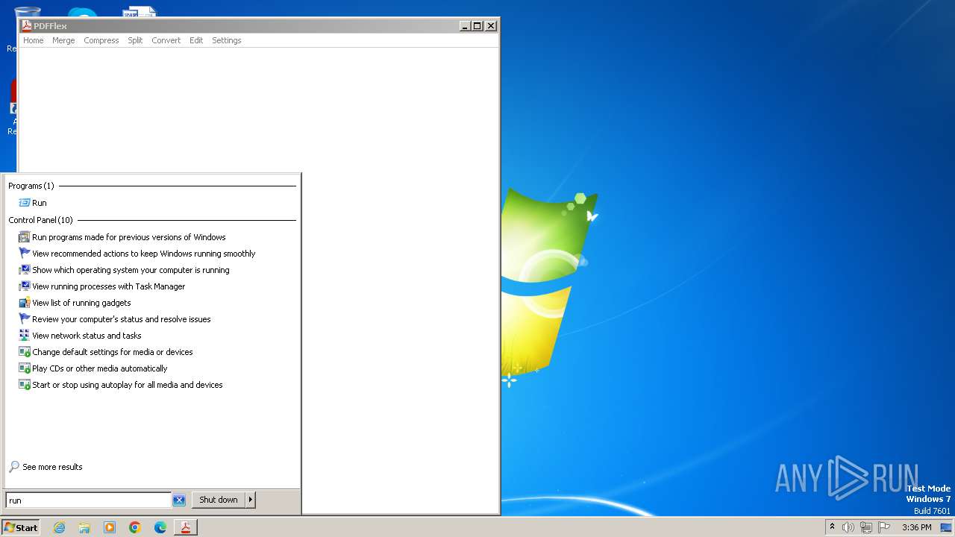The width and height of the screenshot is (955, 537).
Task: Click the magnifier icon next to See more results
Action: (14, 467)
